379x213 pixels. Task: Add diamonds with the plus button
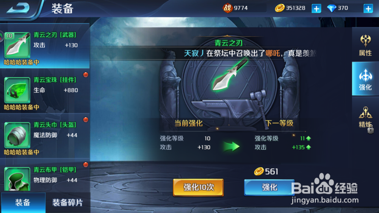(x=368, y=8)
